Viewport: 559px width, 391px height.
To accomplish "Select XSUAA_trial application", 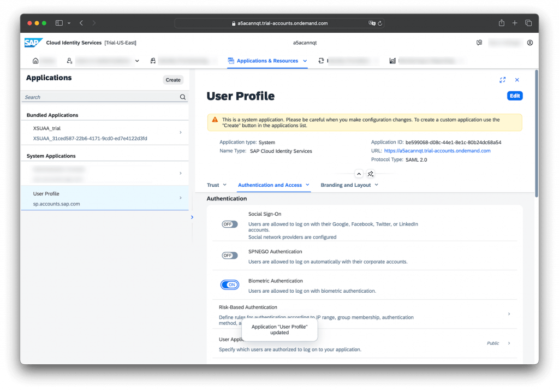I will (x=105, y=133).
